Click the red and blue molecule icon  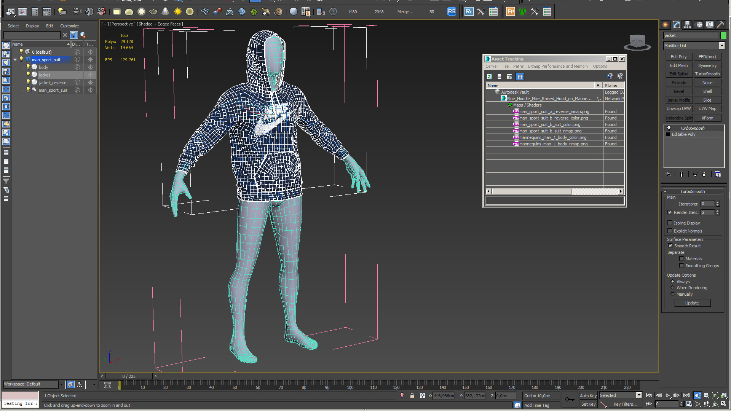[217, 12]
